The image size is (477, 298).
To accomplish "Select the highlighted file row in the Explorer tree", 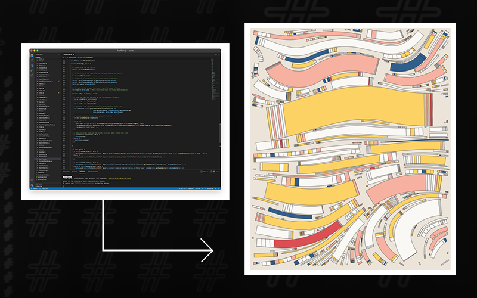I will pyautogui.click(x=48, y=159).
